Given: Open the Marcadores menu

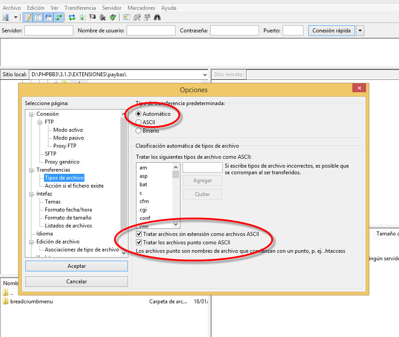Looking at the screenshot, I should (x=141, y=8).
